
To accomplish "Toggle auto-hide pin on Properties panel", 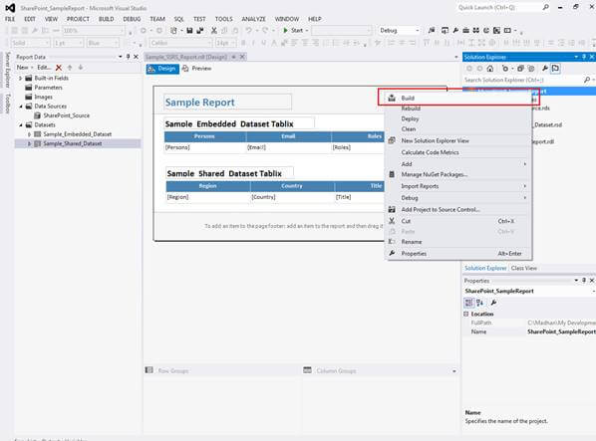I will click(584, 281).
